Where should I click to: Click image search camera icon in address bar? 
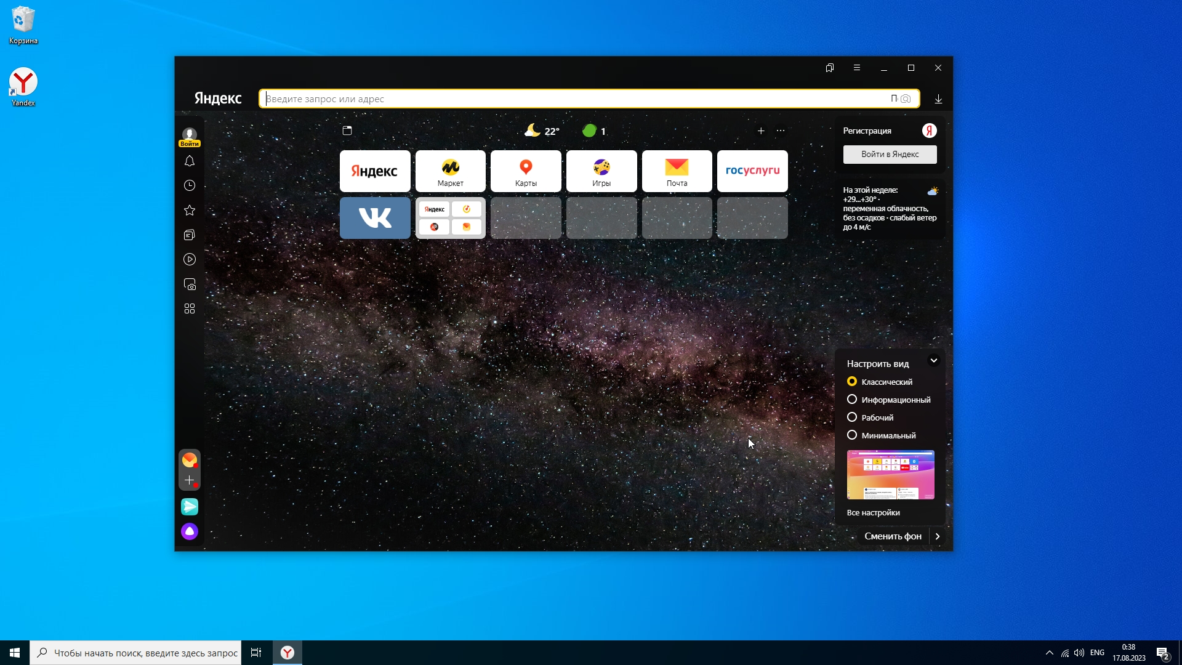(x=906, y=99)
